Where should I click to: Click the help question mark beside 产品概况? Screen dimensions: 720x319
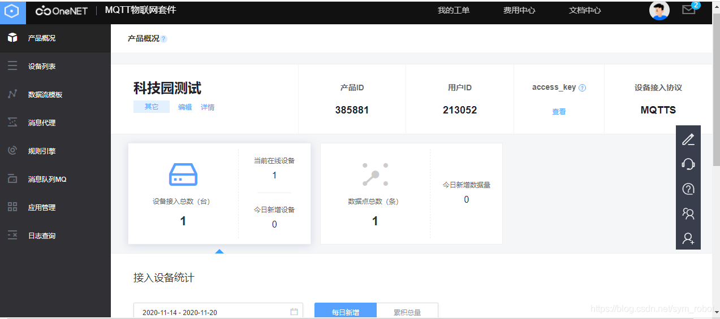coord(163,39)
